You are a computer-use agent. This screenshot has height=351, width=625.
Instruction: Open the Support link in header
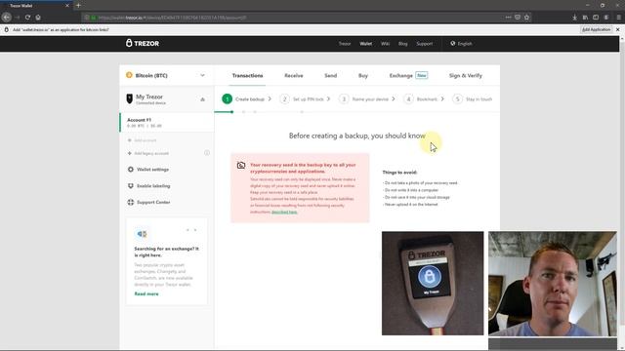point(424,44)
